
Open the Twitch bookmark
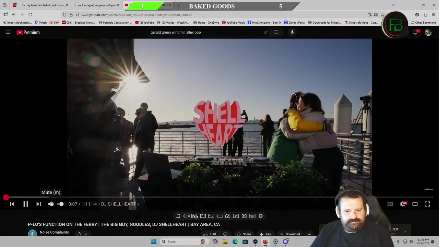coord(40,23)
